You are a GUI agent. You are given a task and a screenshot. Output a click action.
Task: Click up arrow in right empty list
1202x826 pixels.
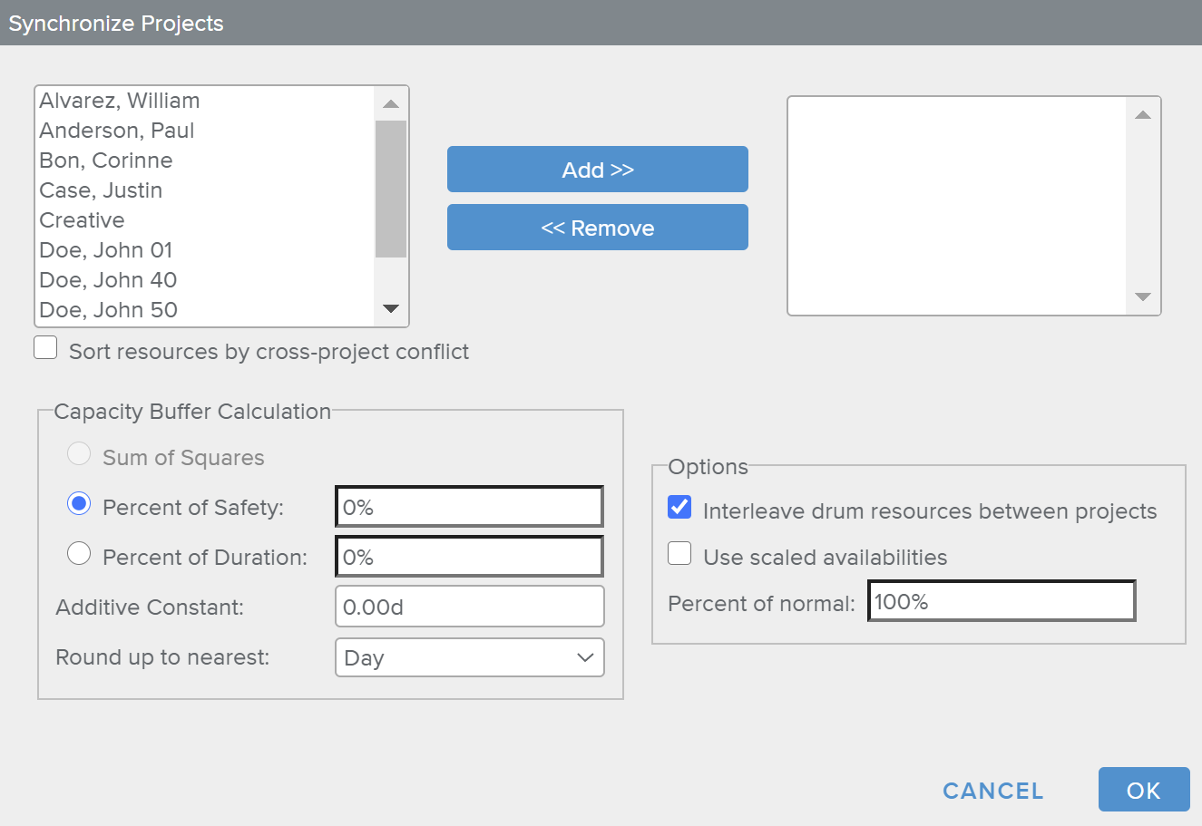click(x=1142, y=115)
